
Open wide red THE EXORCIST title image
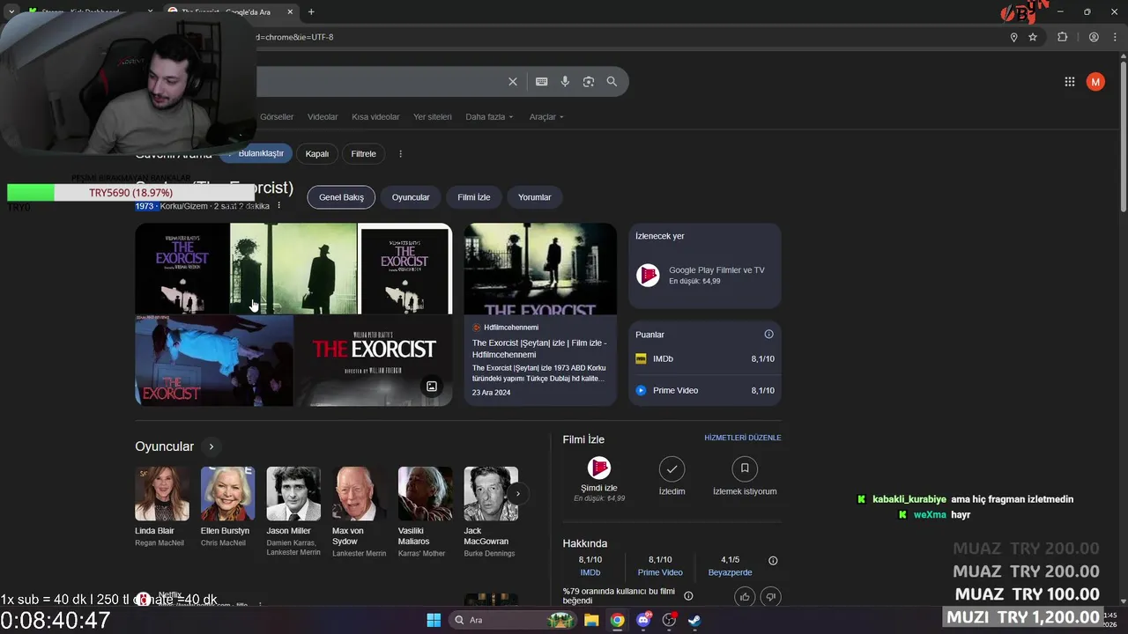[x=374, y=361]
